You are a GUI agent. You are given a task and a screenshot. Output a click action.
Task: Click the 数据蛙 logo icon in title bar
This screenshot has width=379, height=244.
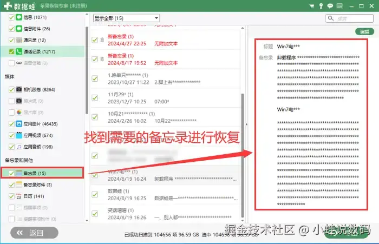8,6
